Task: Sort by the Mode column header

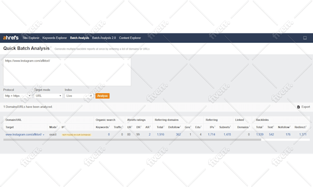Action: pyautogui.click(x=52, y=127)
